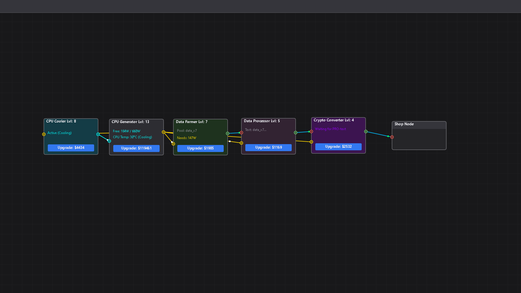The height and width of the screenshot is (293, 521).
Task: Click the empty body of the Shop Node
Action: click(x=419, y=139)
